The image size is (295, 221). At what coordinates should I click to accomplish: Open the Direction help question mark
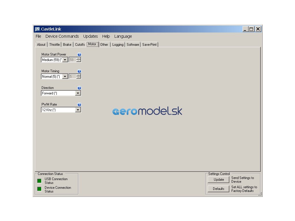click(80, 88)
